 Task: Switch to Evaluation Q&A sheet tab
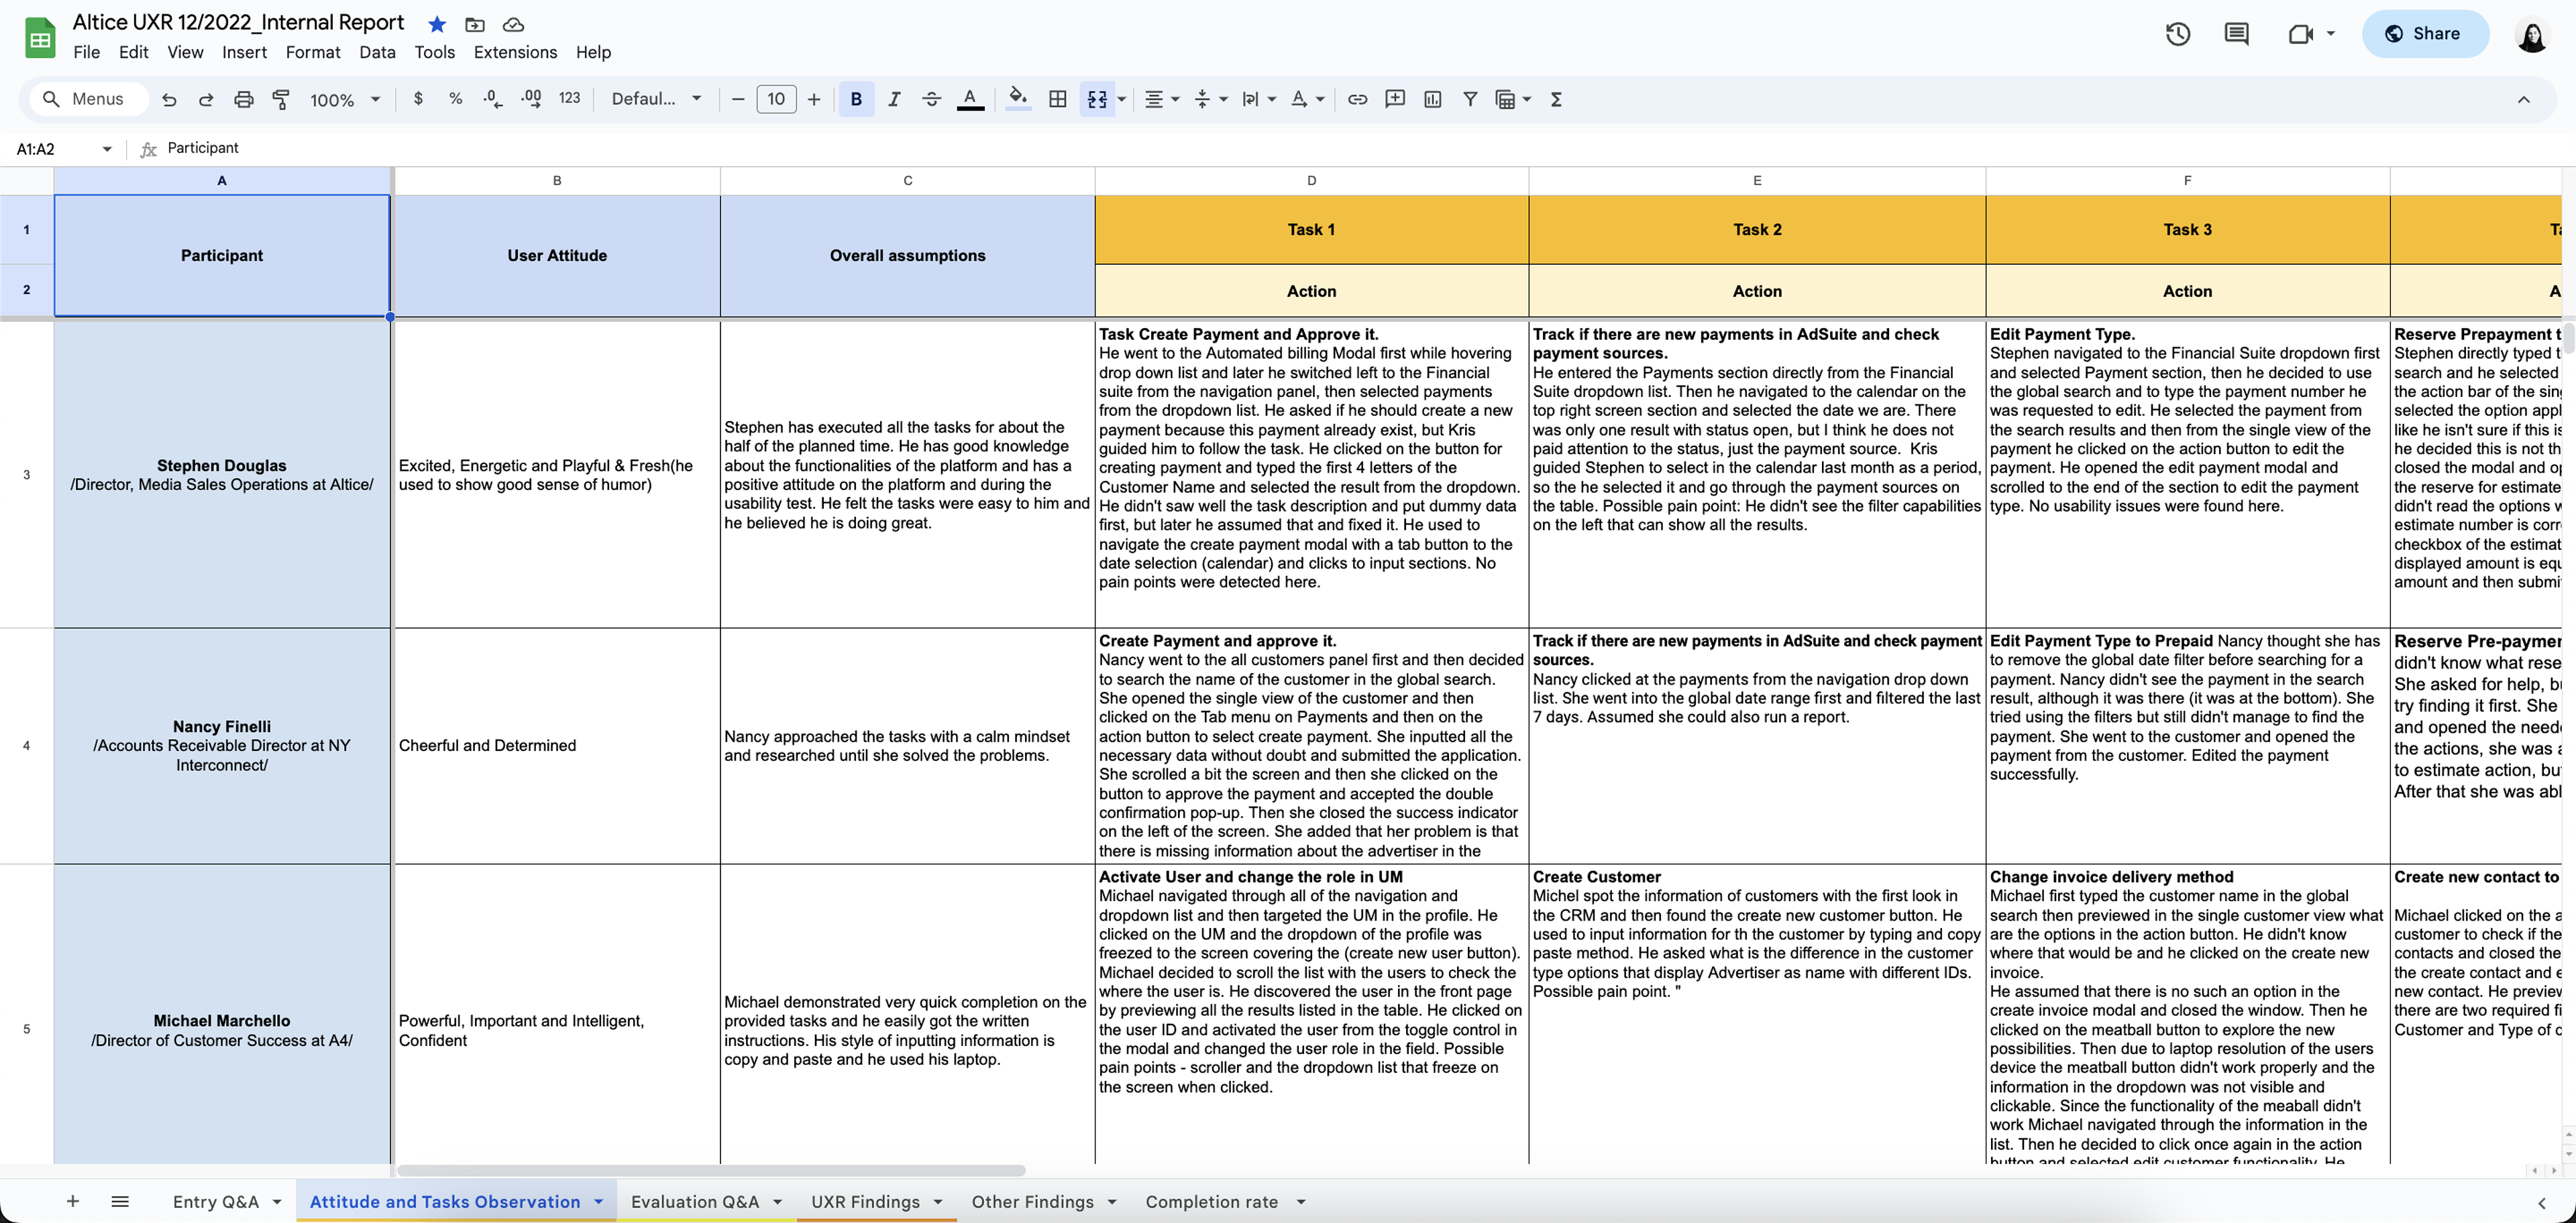click(x=694, y=1201)
